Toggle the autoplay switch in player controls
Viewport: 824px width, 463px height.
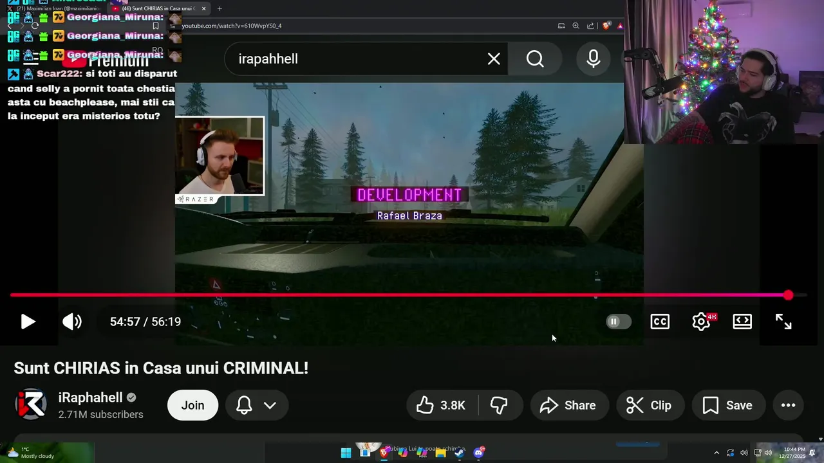tap(619, 322)
